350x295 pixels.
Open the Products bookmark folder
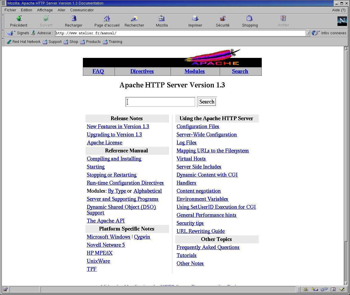[90, 42]
